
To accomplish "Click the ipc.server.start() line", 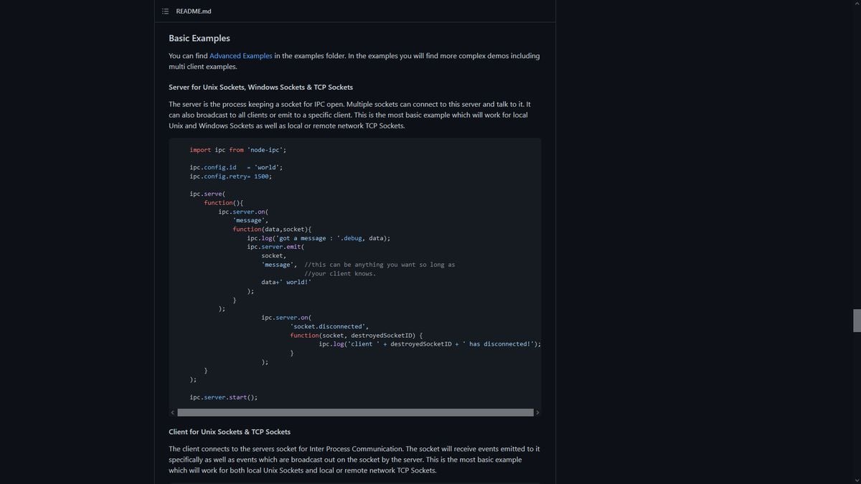I will pos(223,397).
